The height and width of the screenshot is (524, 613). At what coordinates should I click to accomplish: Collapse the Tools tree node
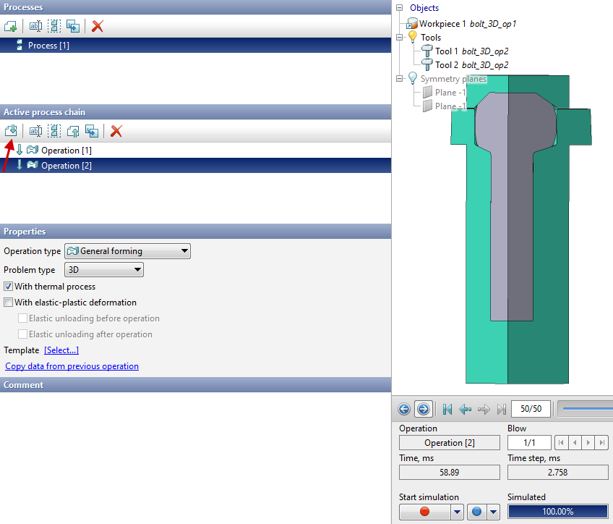(400, 37)
